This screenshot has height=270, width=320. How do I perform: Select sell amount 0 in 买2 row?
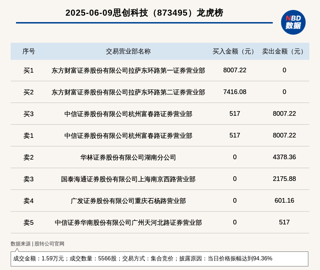(x=284, y=92)
